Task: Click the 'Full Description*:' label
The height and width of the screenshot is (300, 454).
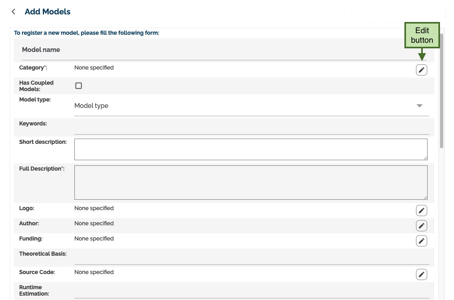Action: [x=42, y=169]
